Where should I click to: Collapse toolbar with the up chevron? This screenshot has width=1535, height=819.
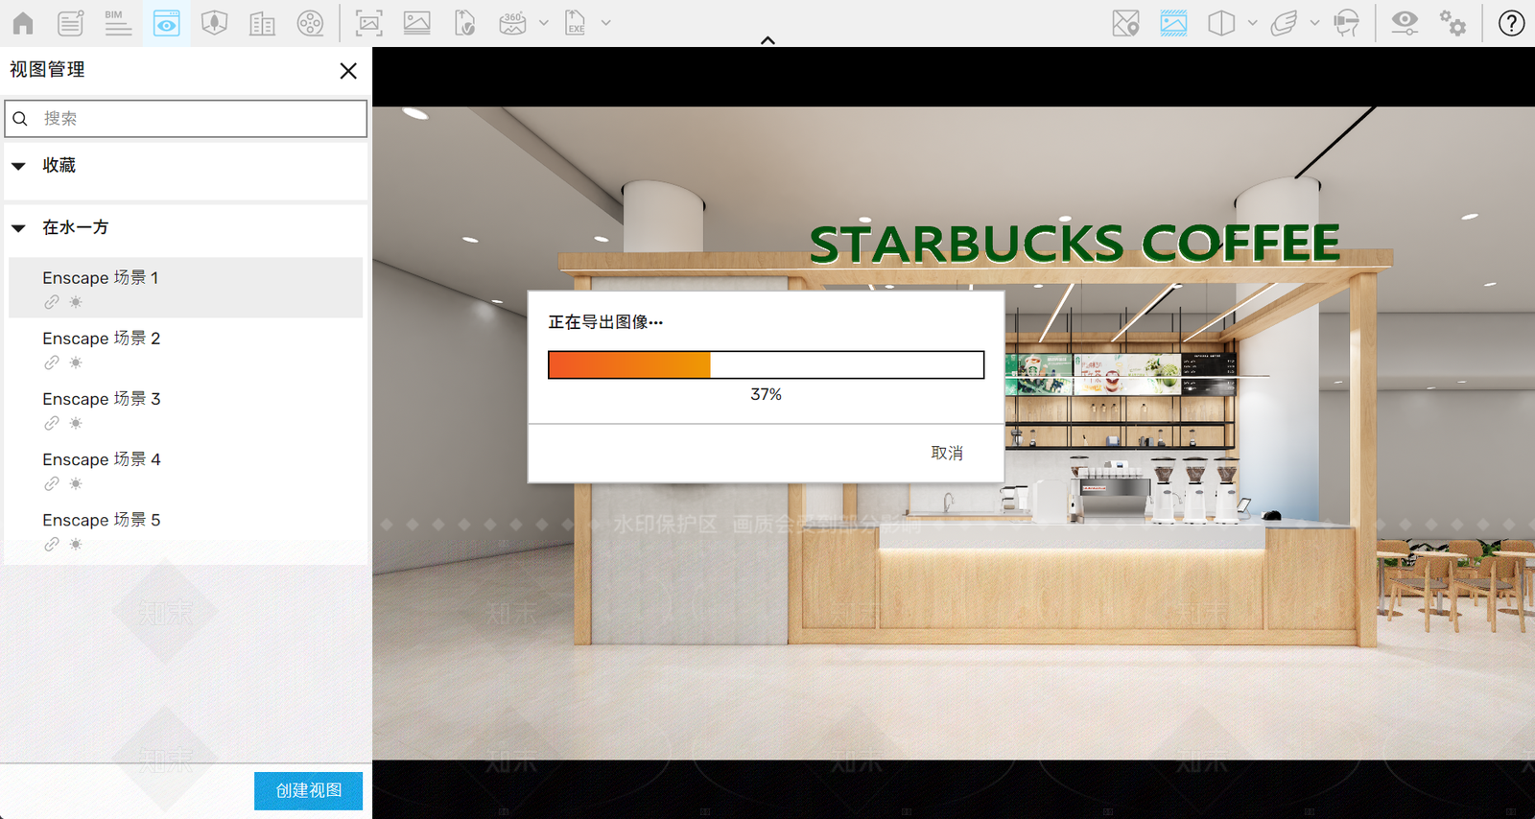[767, 40]
